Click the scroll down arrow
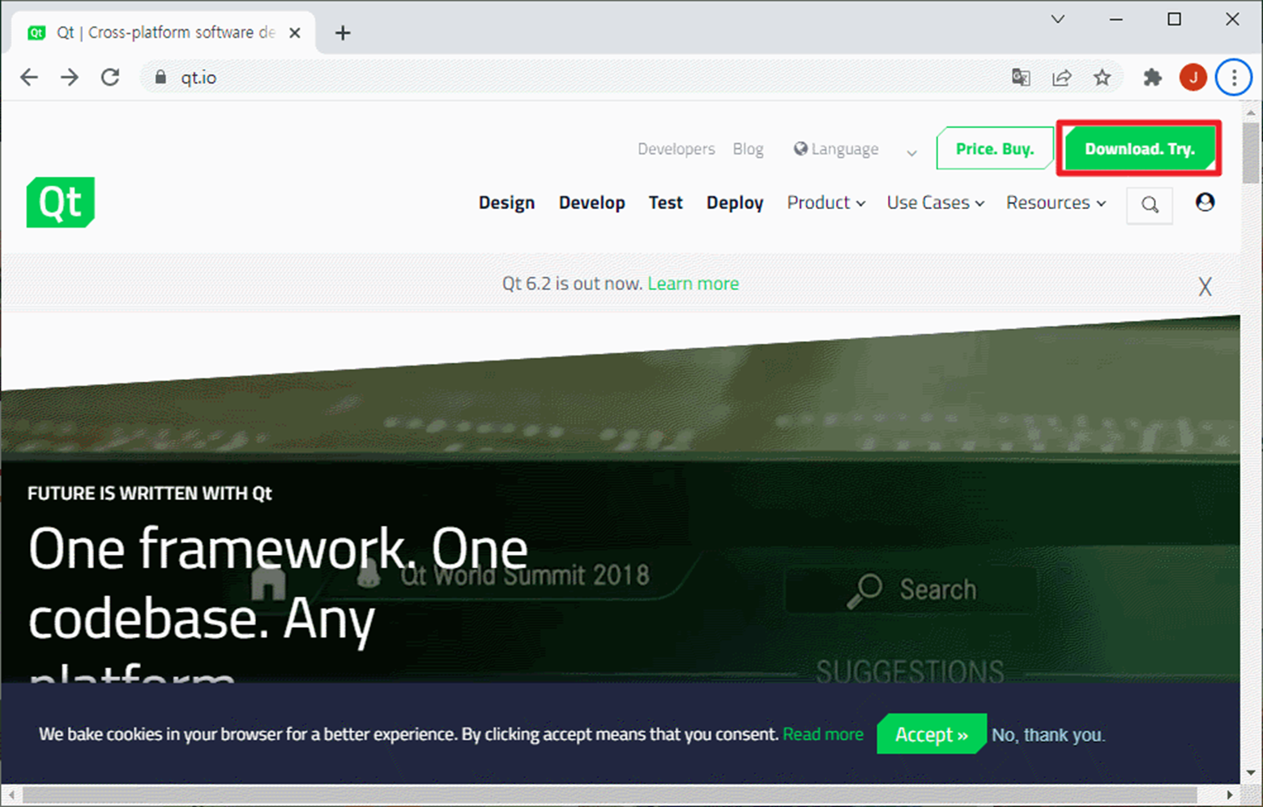The height and width of the screenshot is (807, 1263). (x=1252, y=773)
